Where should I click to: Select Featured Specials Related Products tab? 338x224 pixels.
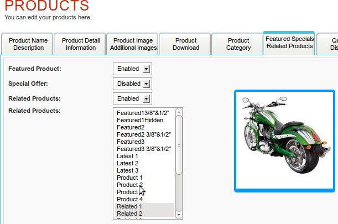click(289, 43)
